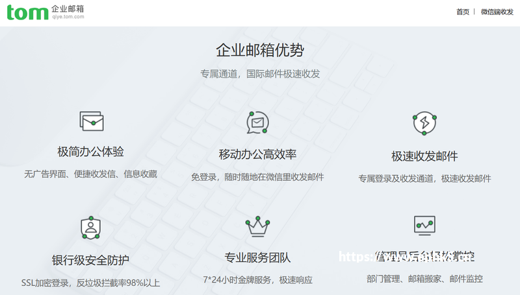Select text 部门管理、邮箱搬家、邮件监控
The image size is (520, 295).
tap(424, 279)
